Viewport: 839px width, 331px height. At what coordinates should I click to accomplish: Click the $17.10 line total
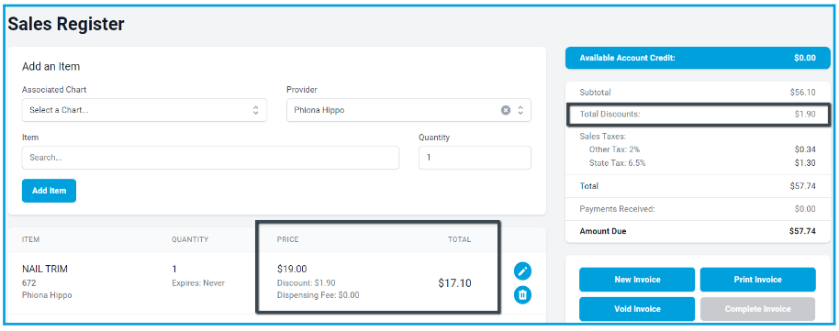coord(454,283)
